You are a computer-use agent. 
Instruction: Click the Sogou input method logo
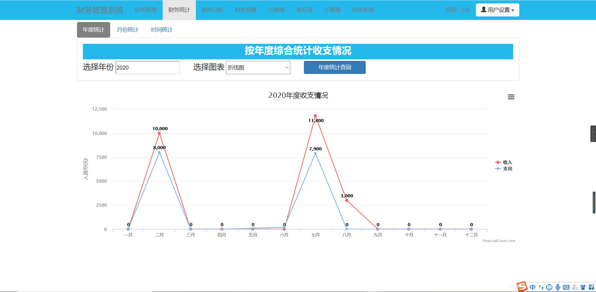pos(522,286)
